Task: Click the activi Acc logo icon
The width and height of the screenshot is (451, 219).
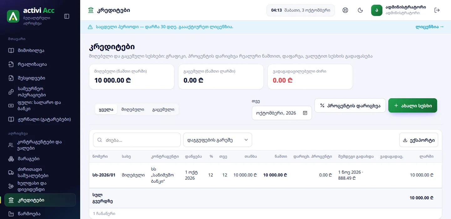Action: (x=13, y=16)
